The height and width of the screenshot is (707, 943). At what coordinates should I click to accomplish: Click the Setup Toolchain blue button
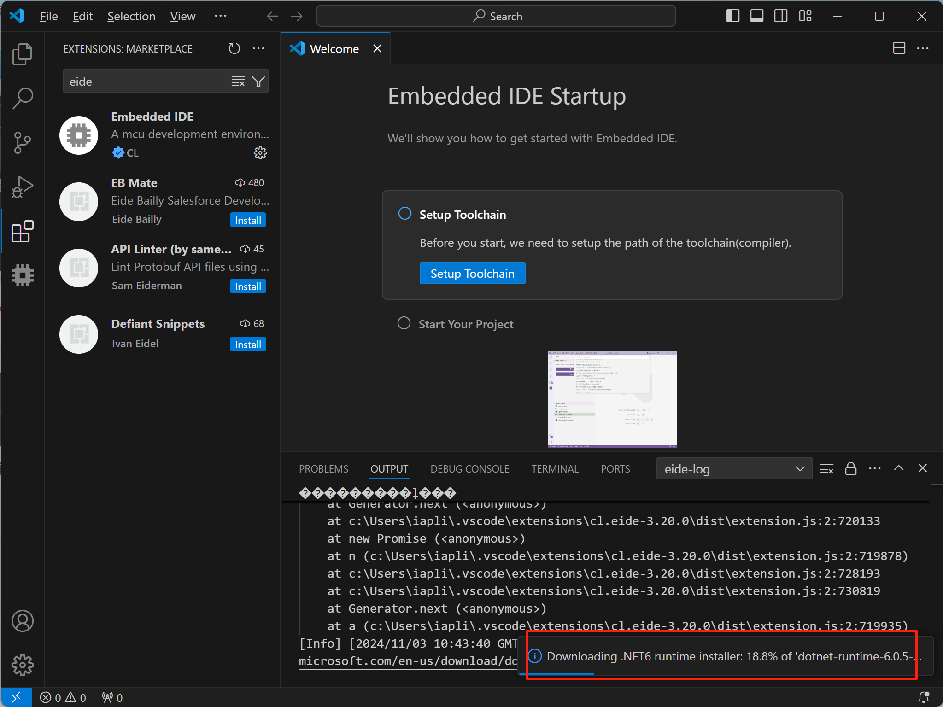pyautogui.click(x=472, y=274)
